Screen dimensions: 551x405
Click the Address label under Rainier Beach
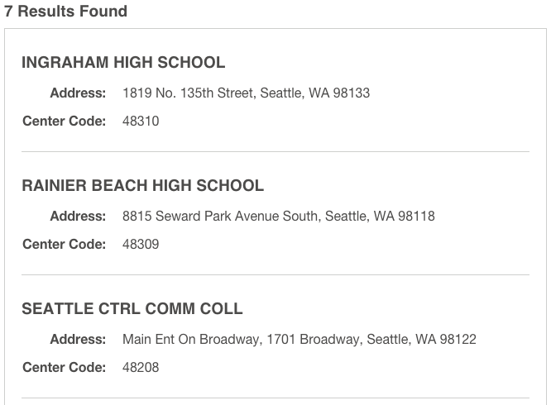(x=78, y=217)
